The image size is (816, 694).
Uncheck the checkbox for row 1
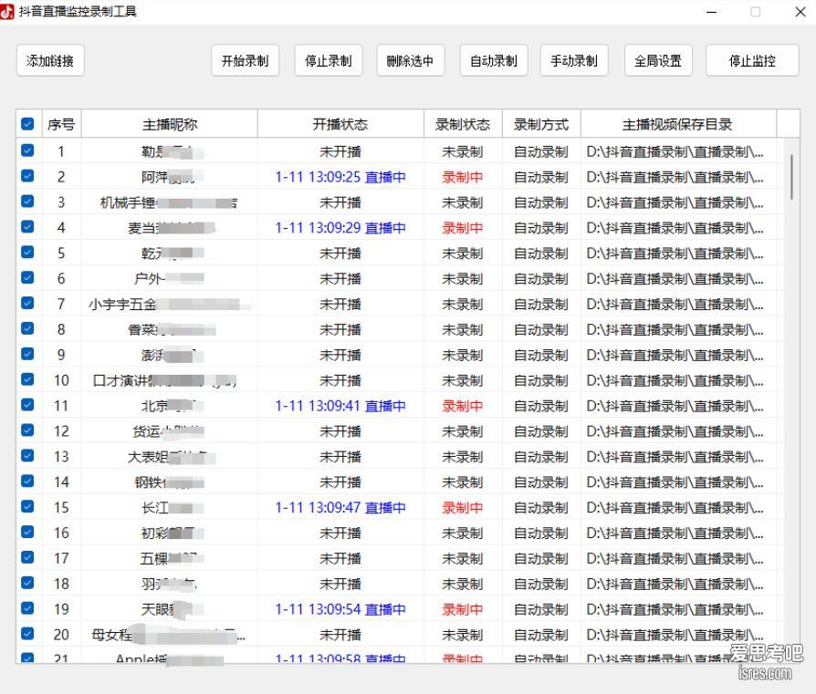pyautogui.click(x=27, y=150)
